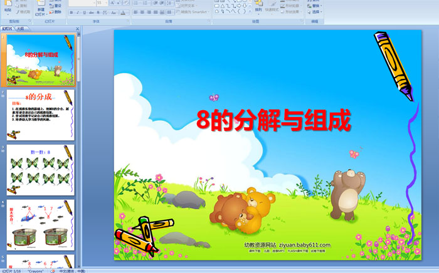Select freeform shape in gallery
Viewport: 439px width, 273px height.
click(217, 11)
